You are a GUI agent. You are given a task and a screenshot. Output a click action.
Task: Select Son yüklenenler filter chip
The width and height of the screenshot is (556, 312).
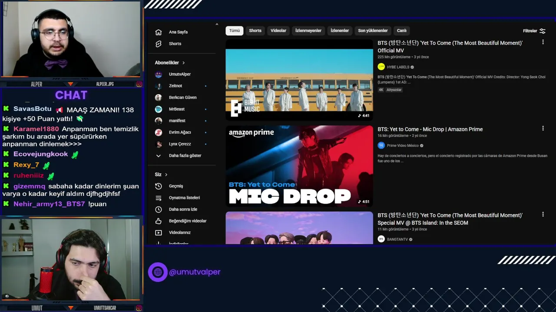click(373, 31)
